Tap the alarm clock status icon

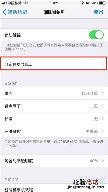tap(87, 3)
